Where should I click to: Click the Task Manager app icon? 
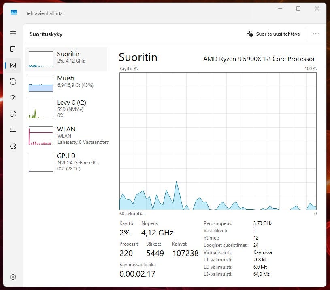[14, 12]
